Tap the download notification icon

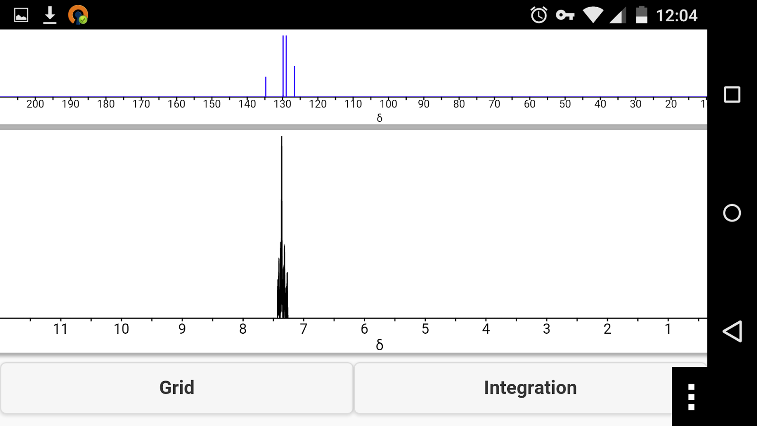[49, 15]
